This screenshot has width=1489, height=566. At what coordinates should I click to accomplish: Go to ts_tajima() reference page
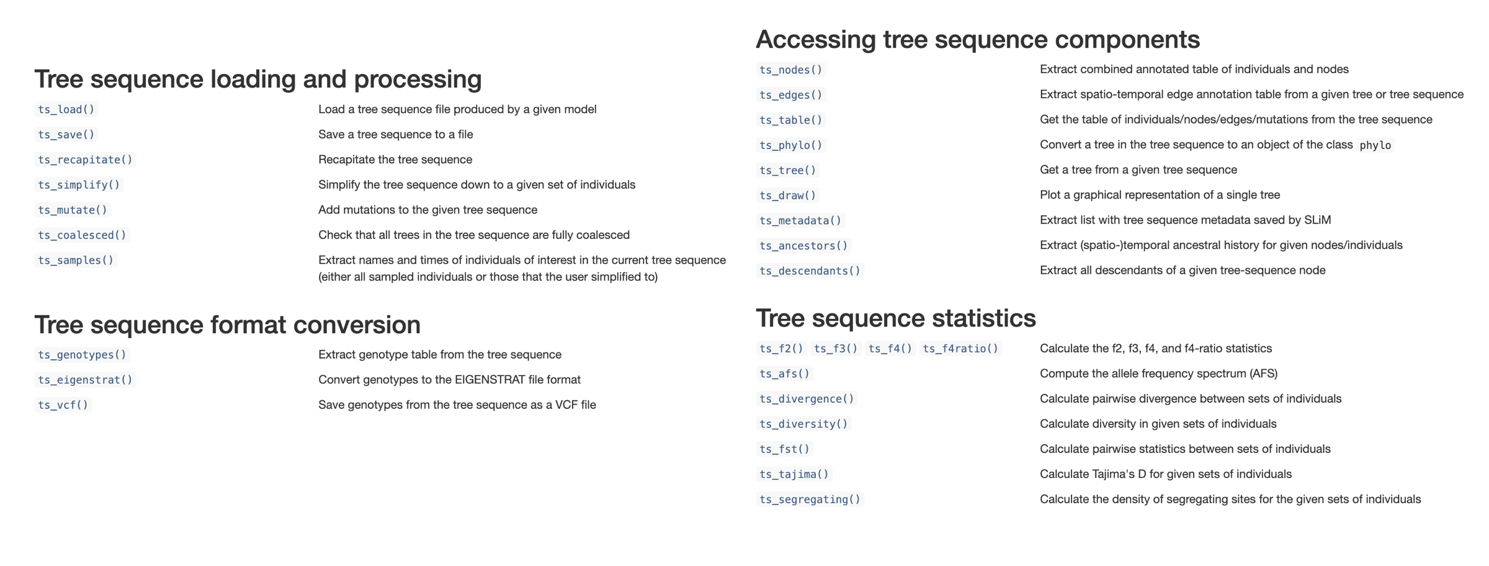point(794,474)
